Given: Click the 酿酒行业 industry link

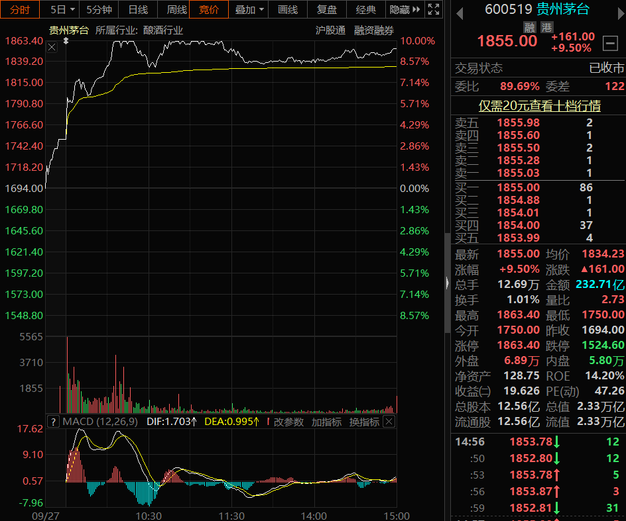Looking at the screenshot, I should tap(163, 30).
